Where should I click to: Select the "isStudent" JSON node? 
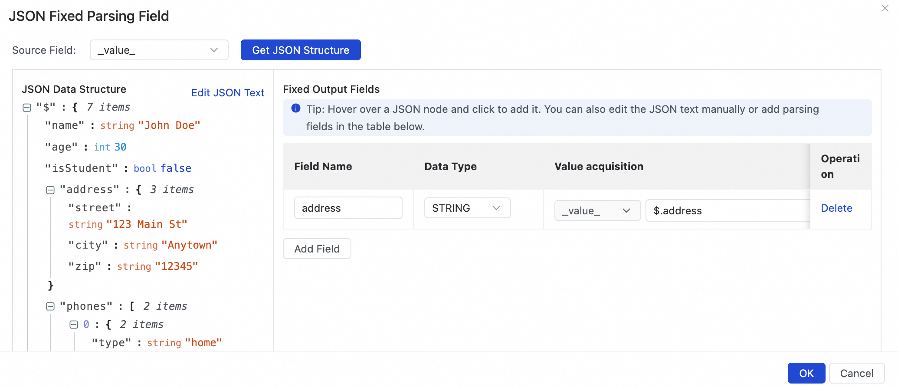click(x=82, y=168)
